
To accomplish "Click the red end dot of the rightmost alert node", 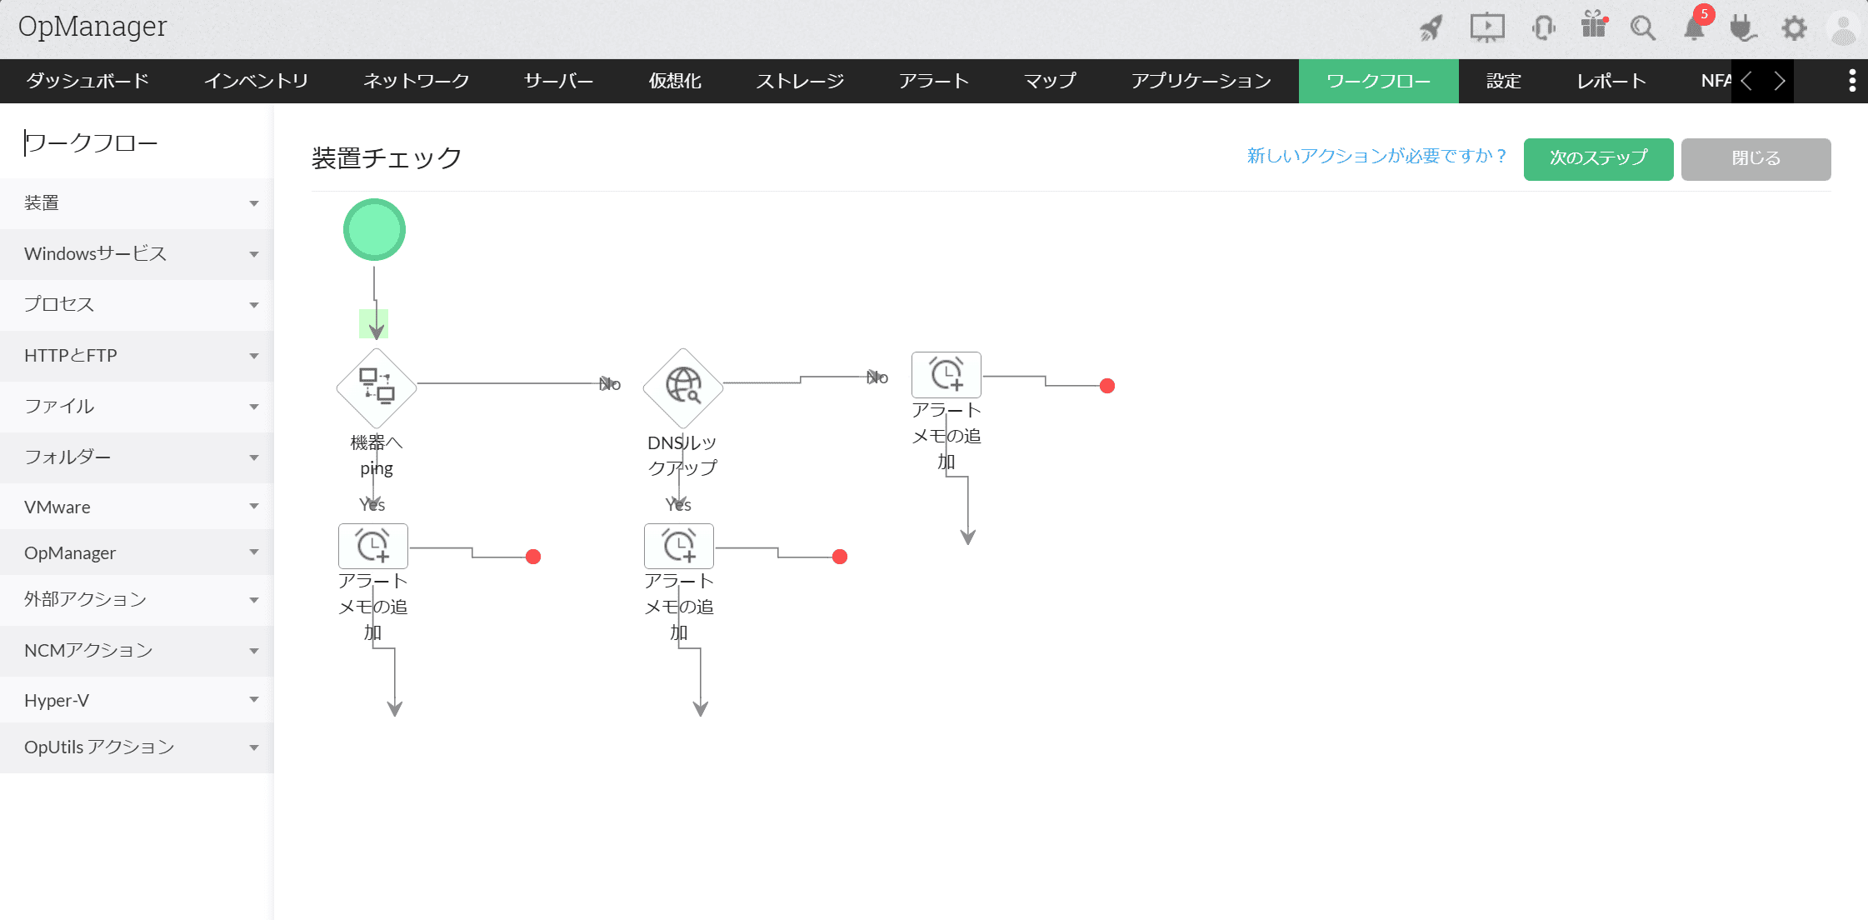I will pyautogui.click(x=1107, y=386).
